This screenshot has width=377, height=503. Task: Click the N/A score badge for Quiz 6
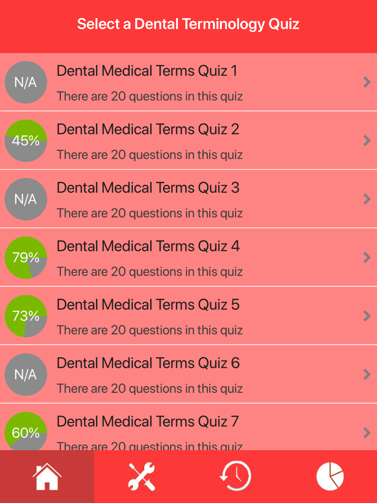[26, 374]
